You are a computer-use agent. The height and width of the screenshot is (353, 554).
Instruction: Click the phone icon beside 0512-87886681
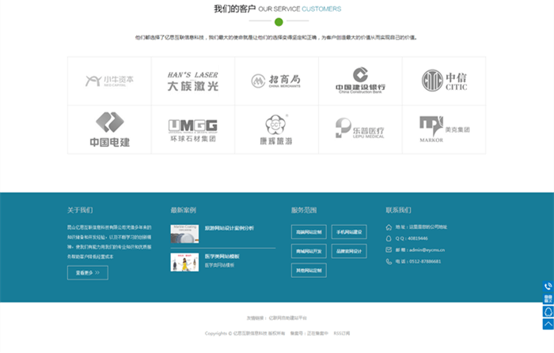point(389,261)
